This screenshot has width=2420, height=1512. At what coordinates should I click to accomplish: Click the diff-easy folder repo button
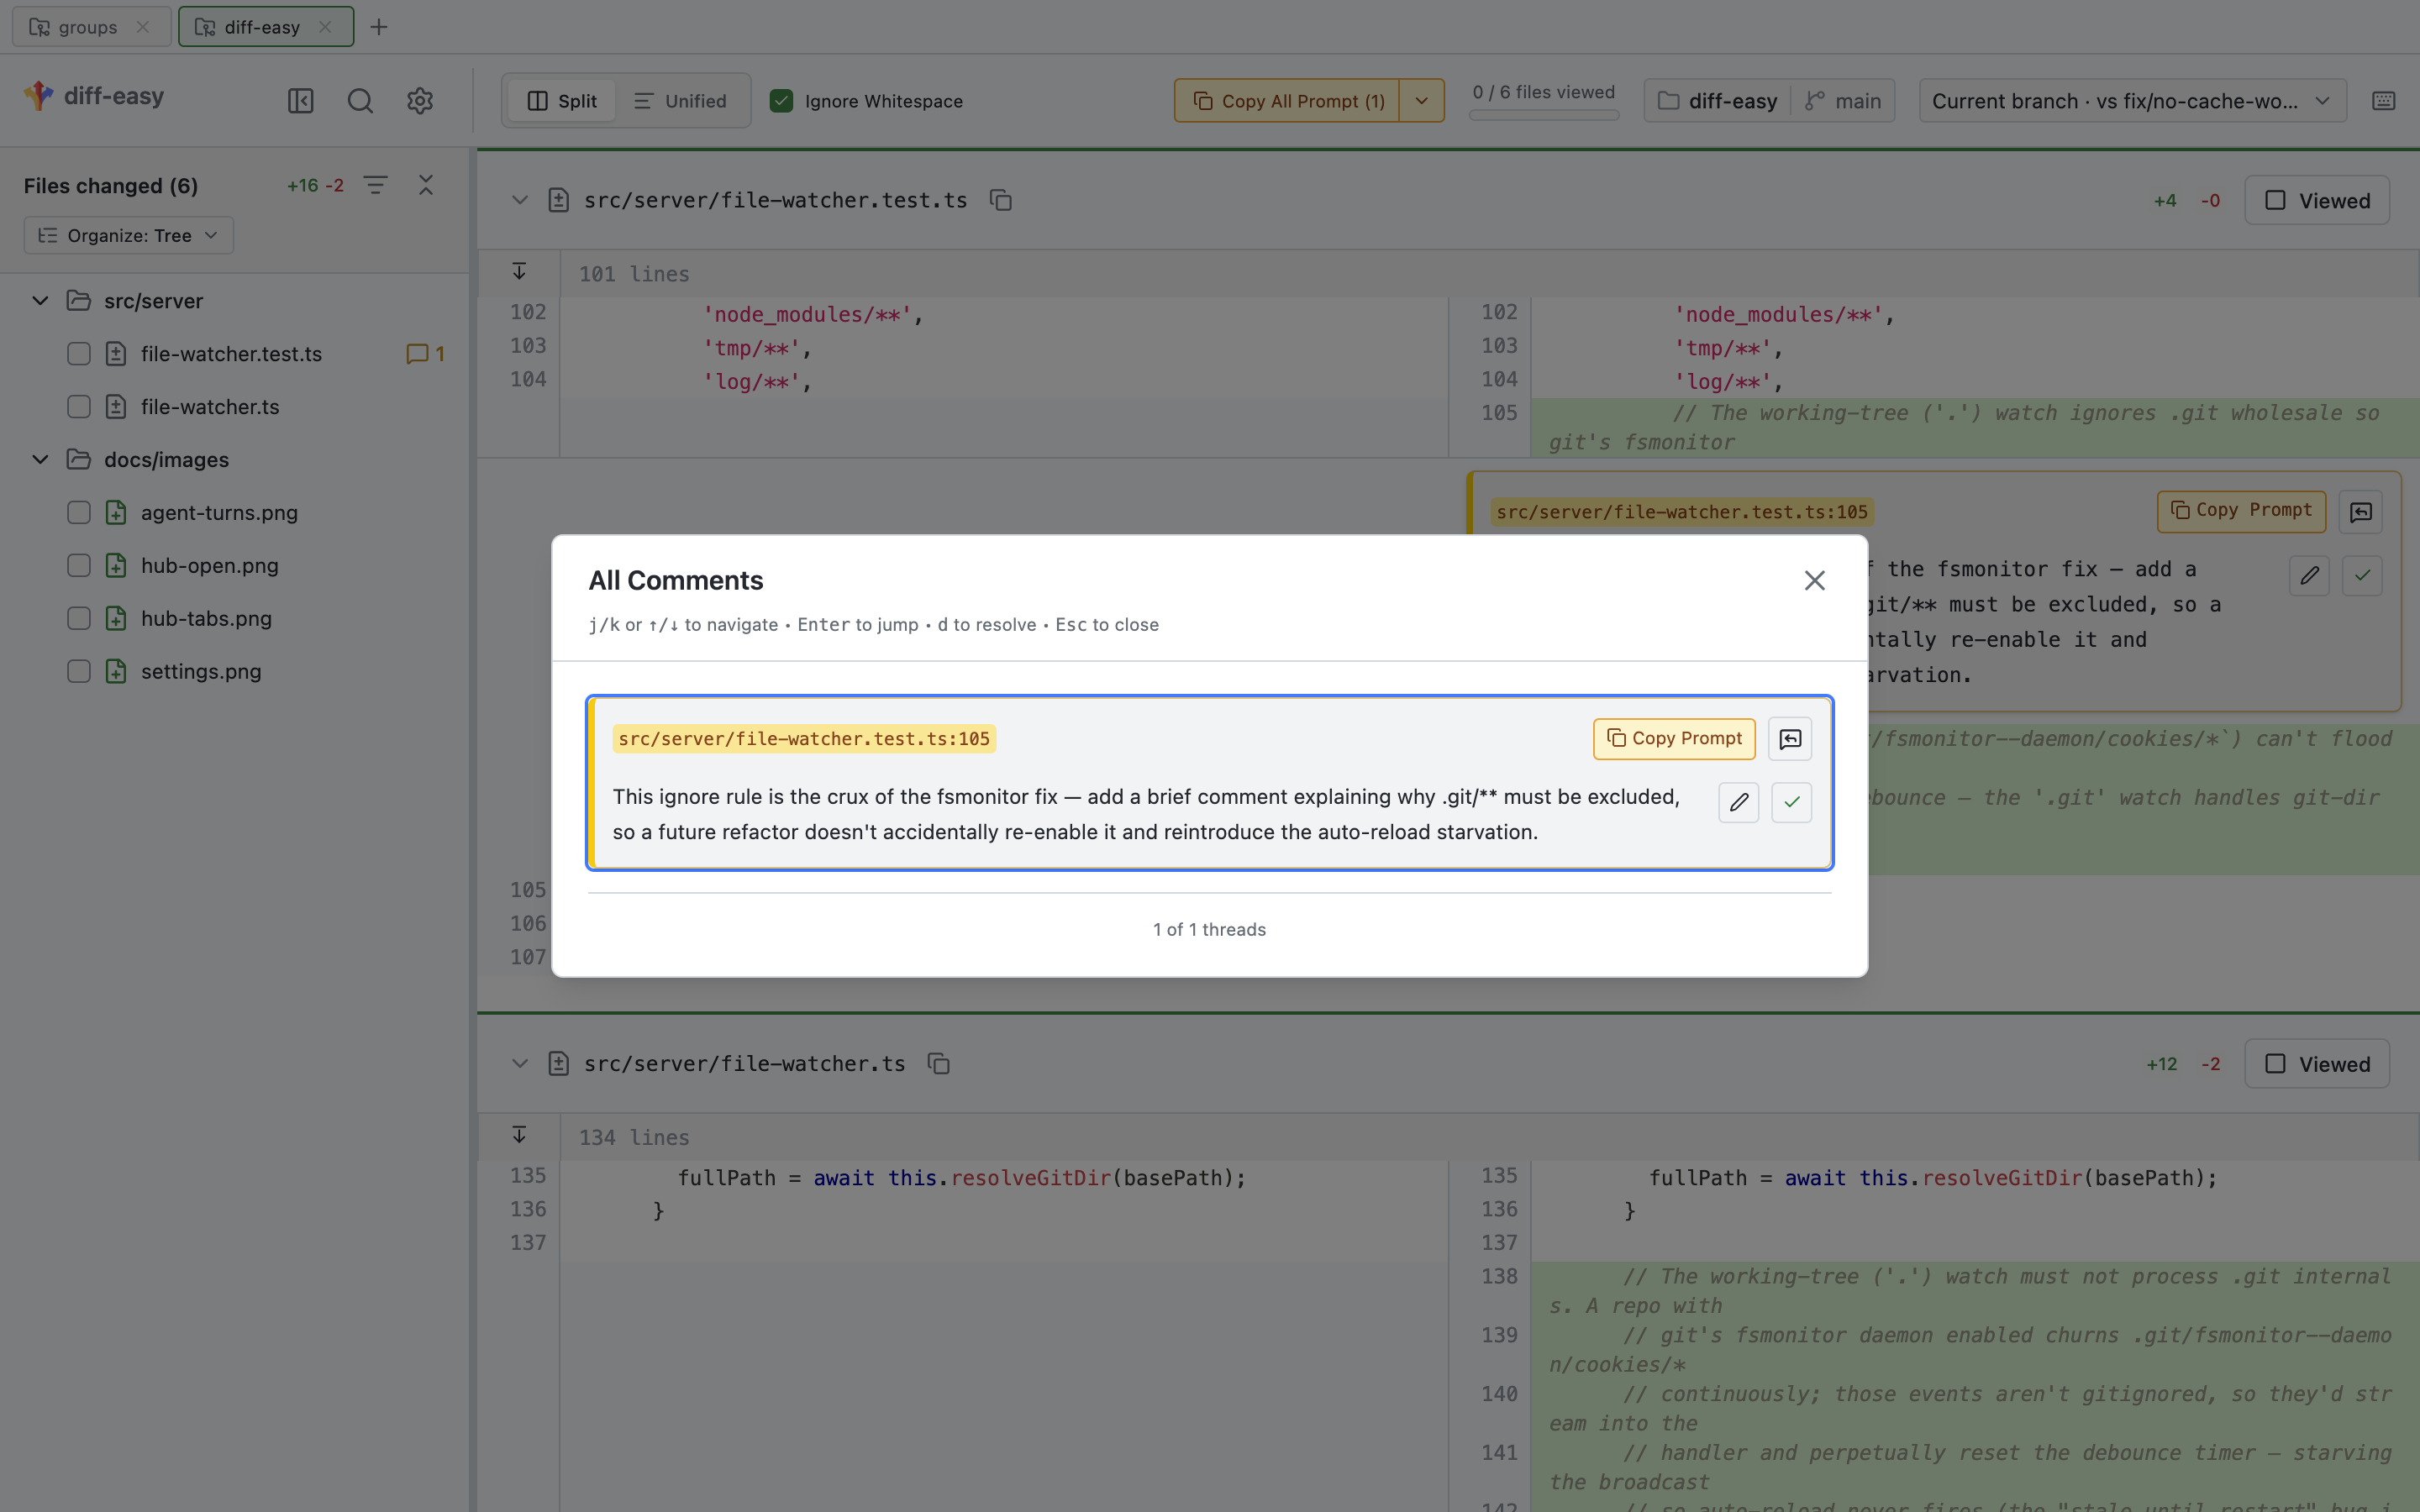1718,101
